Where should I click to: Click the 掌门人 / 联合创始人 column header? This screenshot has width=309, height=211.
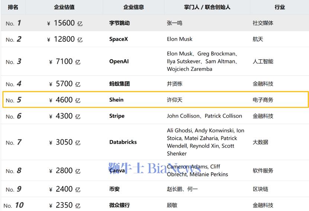point(207,7)
